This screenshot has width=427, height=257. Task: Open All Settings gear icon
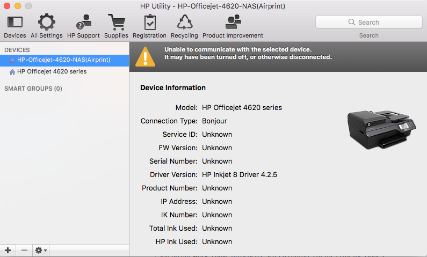pyautogui.click(x=47, y=22)
